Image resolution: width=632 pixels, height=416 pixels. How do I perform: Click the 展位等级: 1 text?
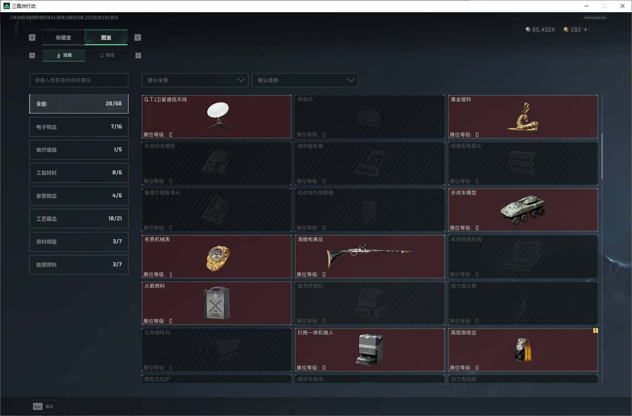click(158, 274)
